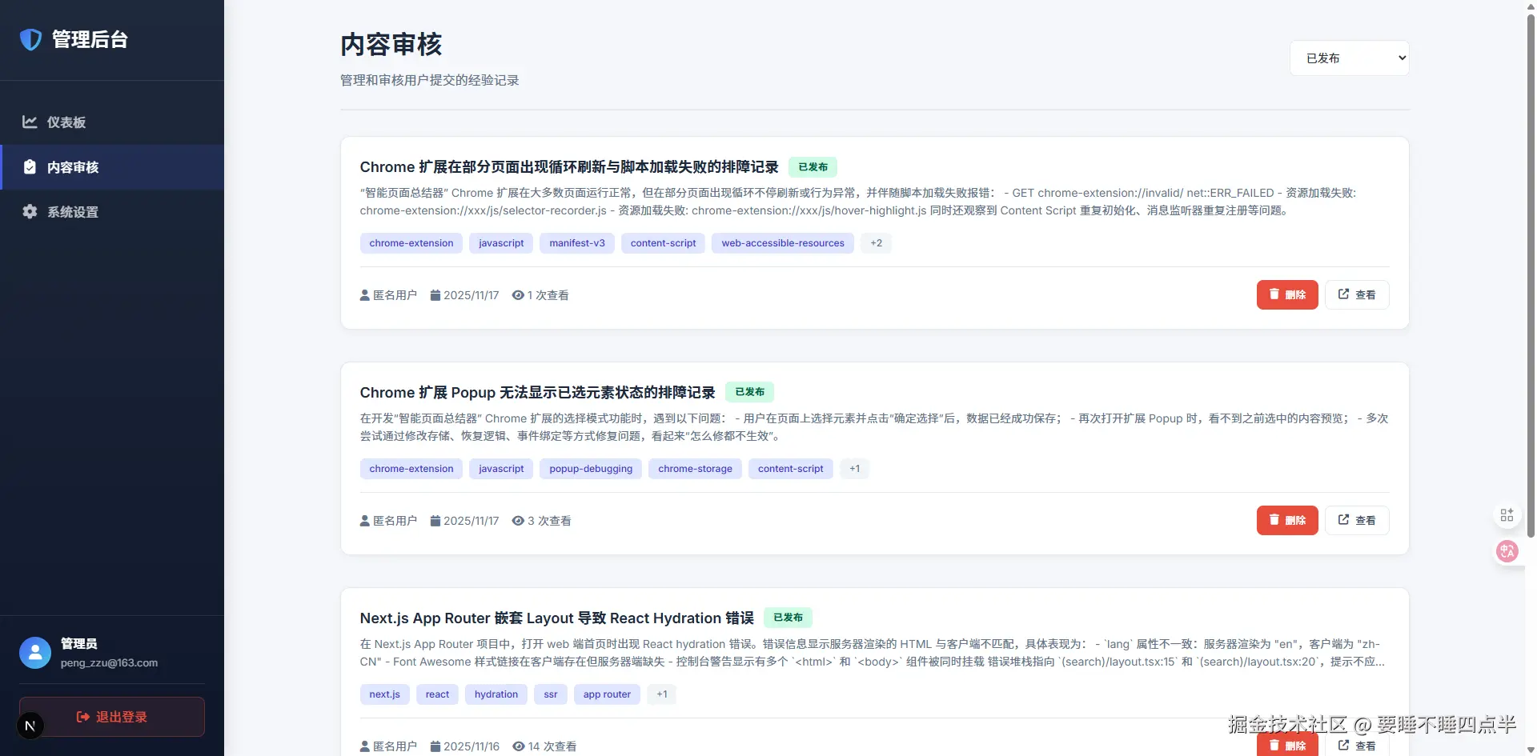Screen dimensions: 1537x756
Task: Click the eye icon beside 3 次查看
Action: tap(518, 521)
